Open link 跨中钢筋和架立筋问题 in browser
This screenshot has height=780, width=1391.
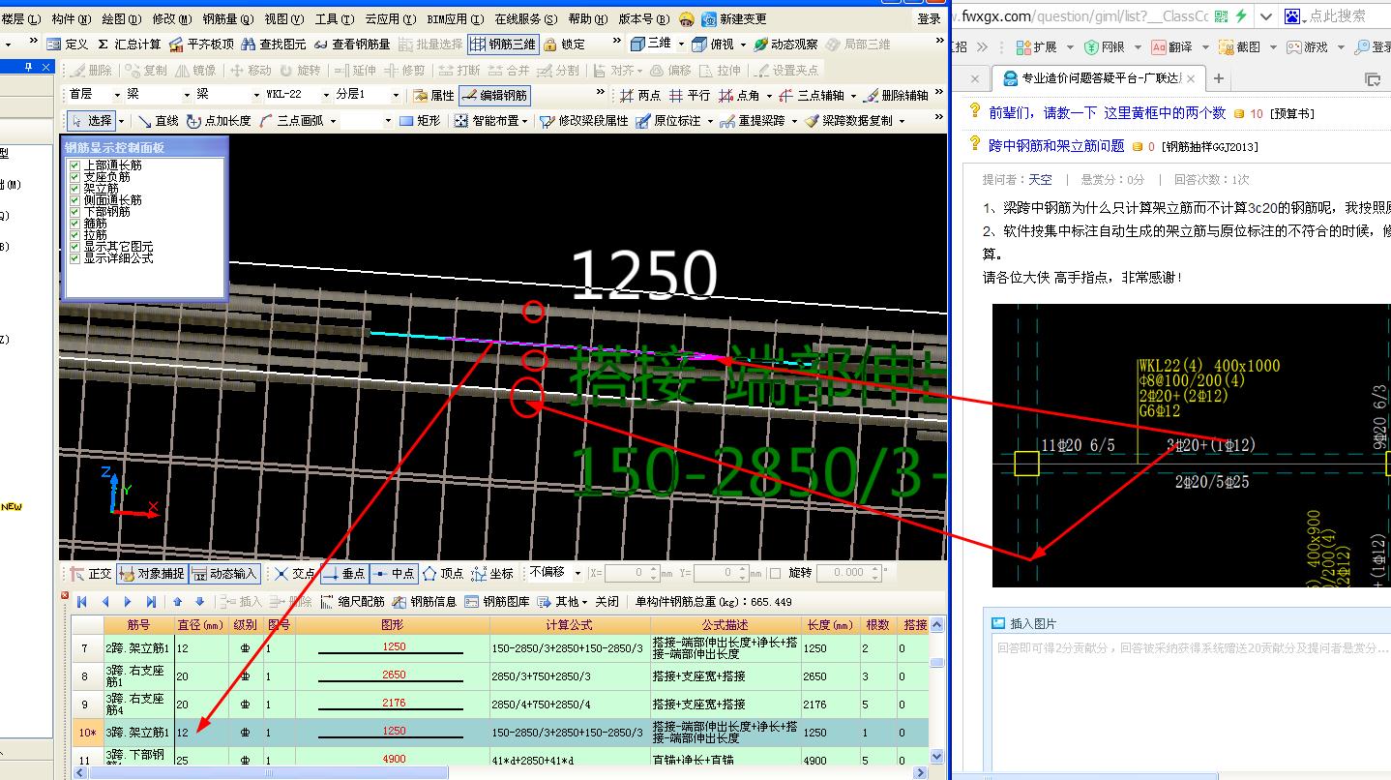click(1056, 145)
